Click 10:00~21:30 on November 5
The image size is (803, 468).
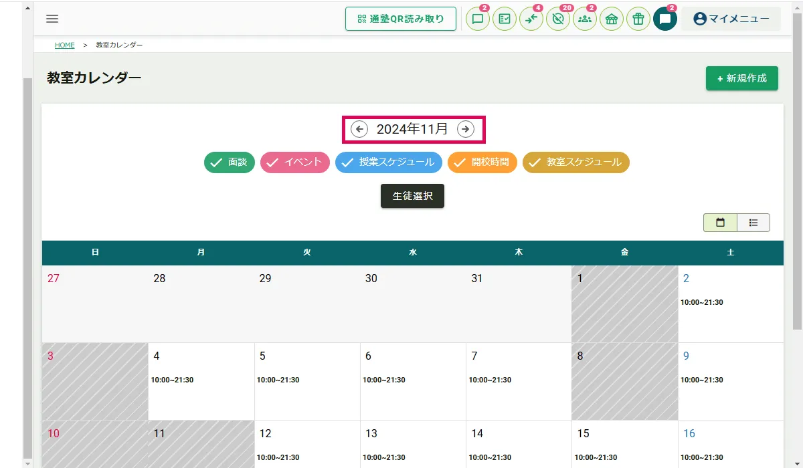[x=278, y=380]
